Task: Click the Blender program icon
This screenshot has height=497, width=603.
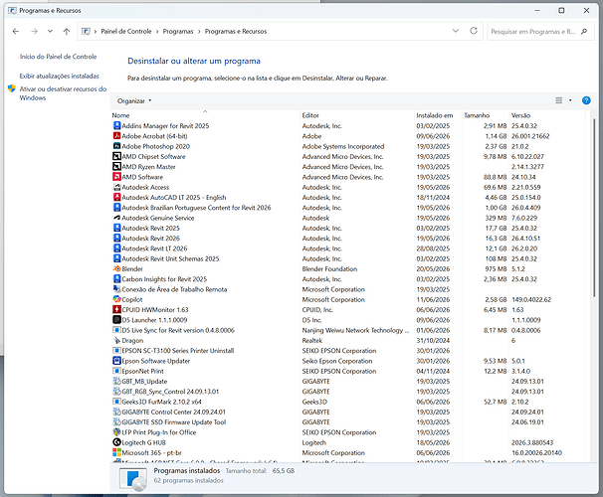Action: pos(116,268)
